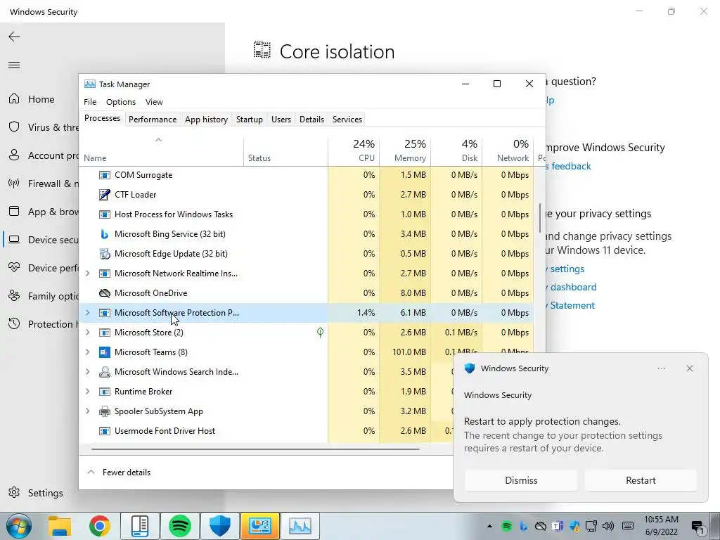This screenshot has width=720, height=540.
Task: Click the Microsoft Windows Search Indexer icon
Action: (105, 372)
